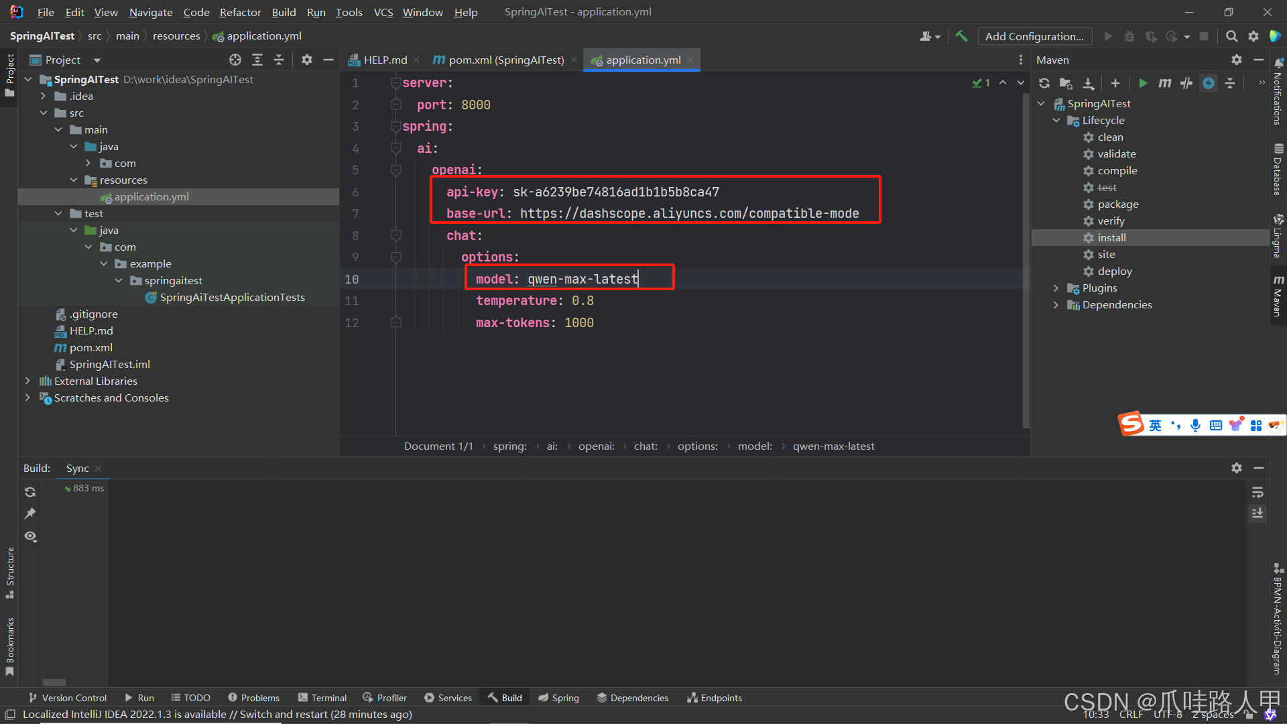Open Search Everywhere magnifier icon

(x=1231, y=36)
